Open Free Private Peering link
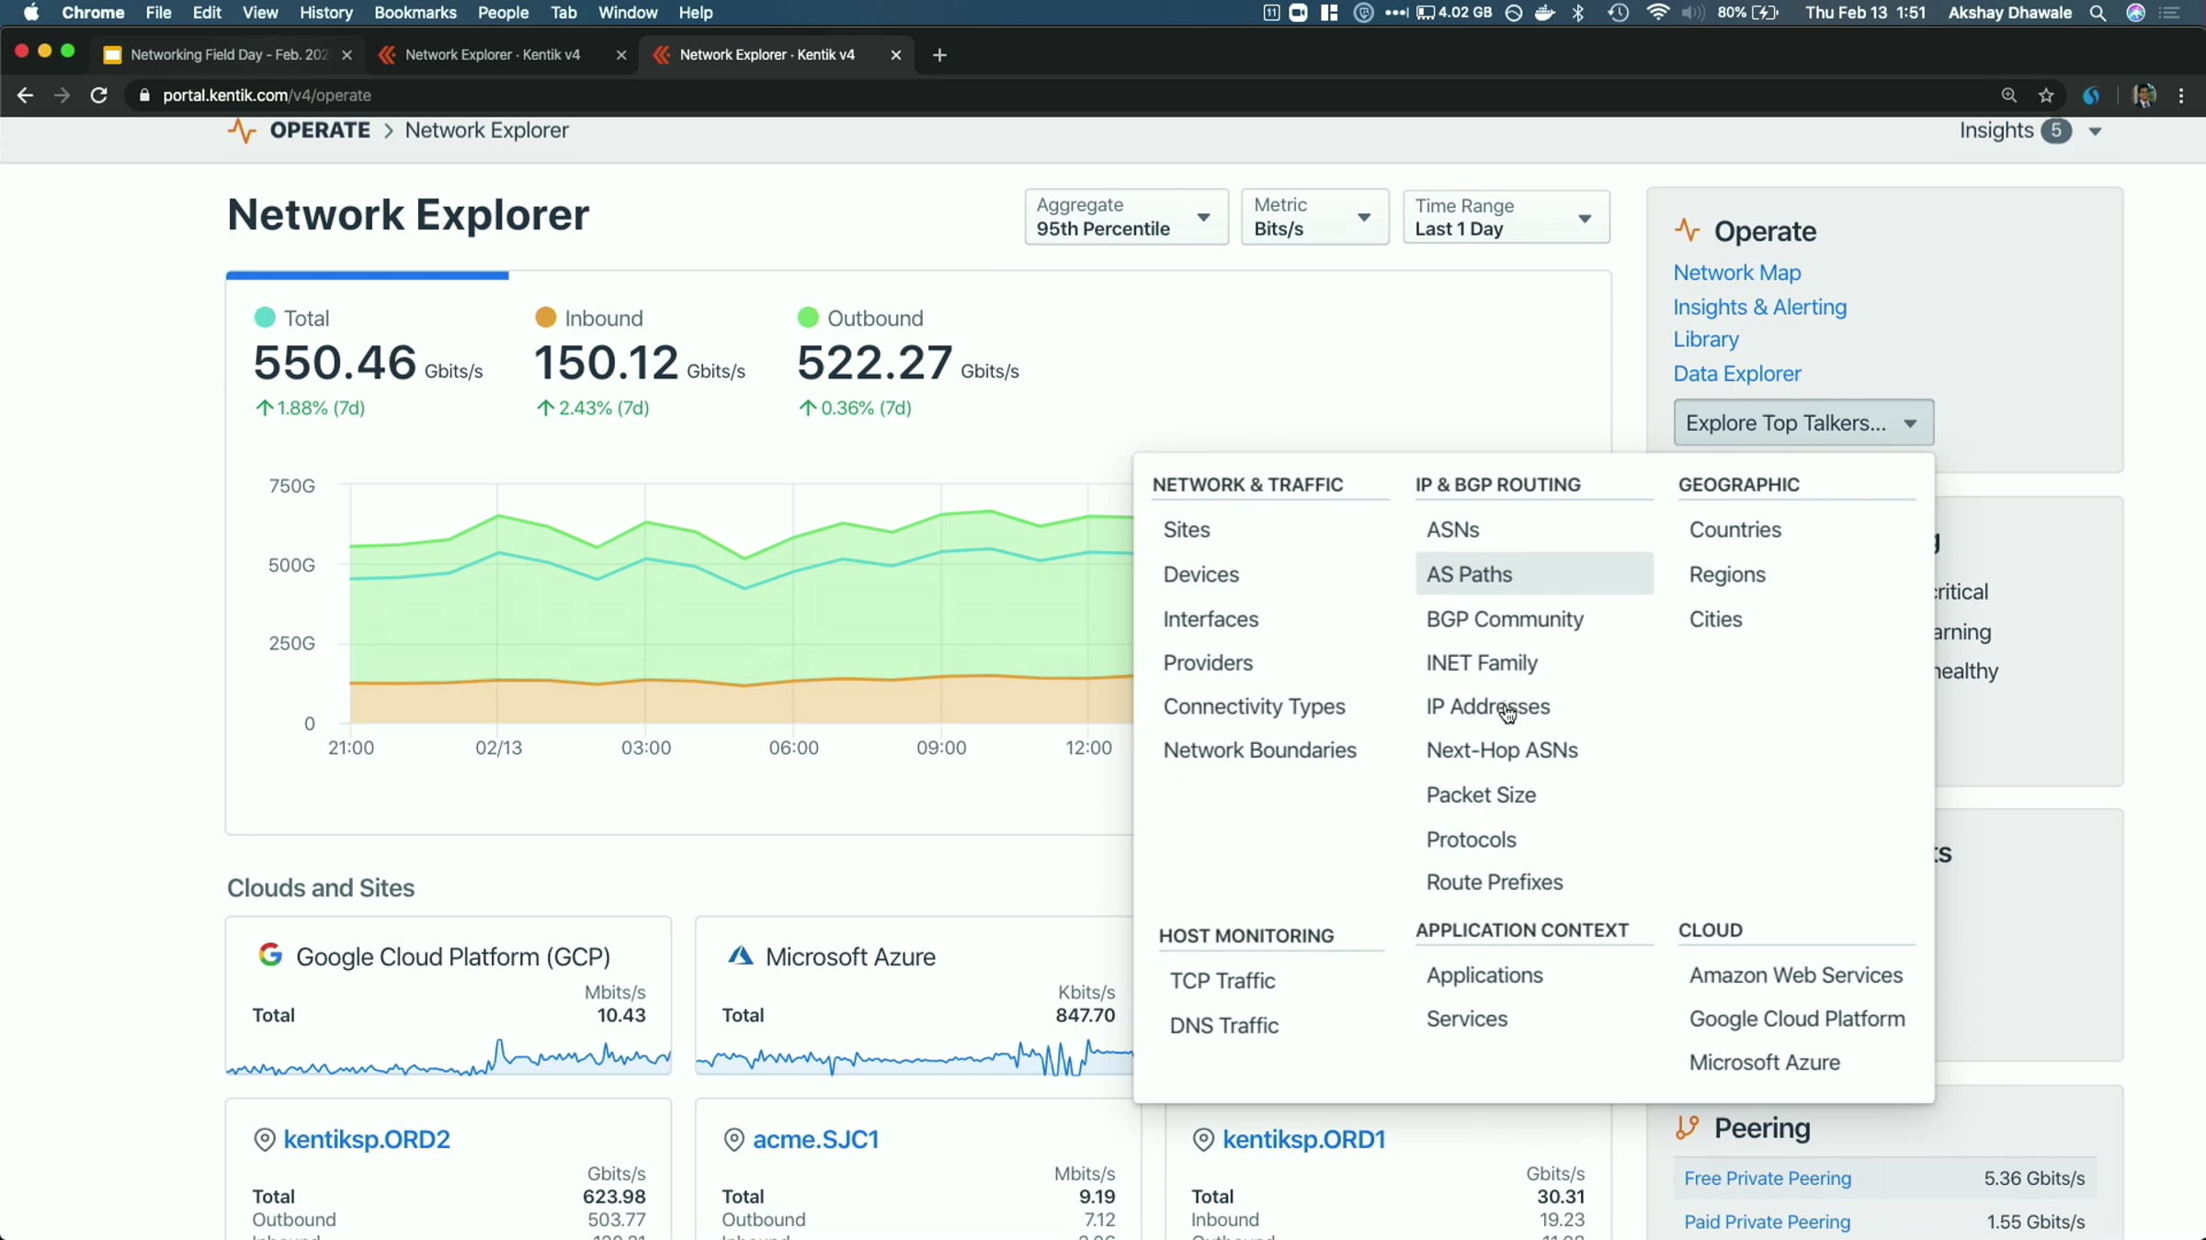This screenshot has height=1240, width=2206. (1768, 1178)
